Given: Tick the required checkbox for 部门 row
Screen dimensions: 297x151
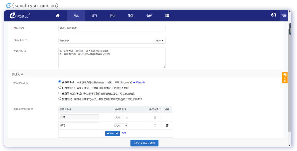Looking at the screenshot, I should click(x=155, y=126).
